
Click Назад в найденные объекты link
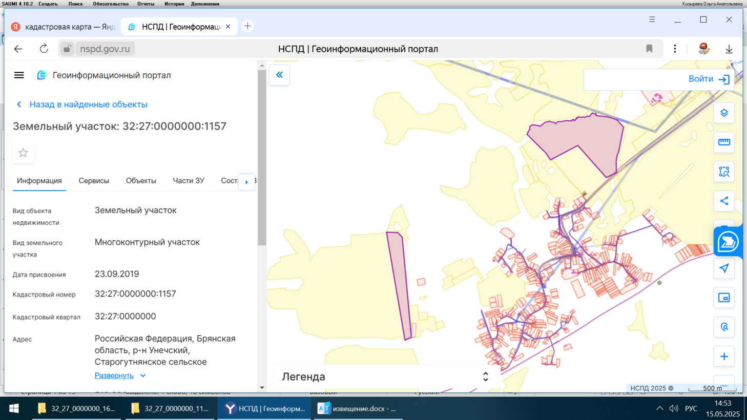(x=88, y=104)
